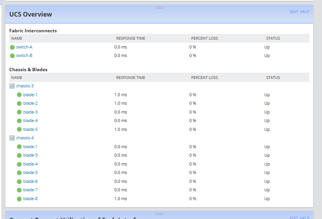The image size is (322, 219).
Task: Click status icon of blade-6
Action: tap(19, 182)
